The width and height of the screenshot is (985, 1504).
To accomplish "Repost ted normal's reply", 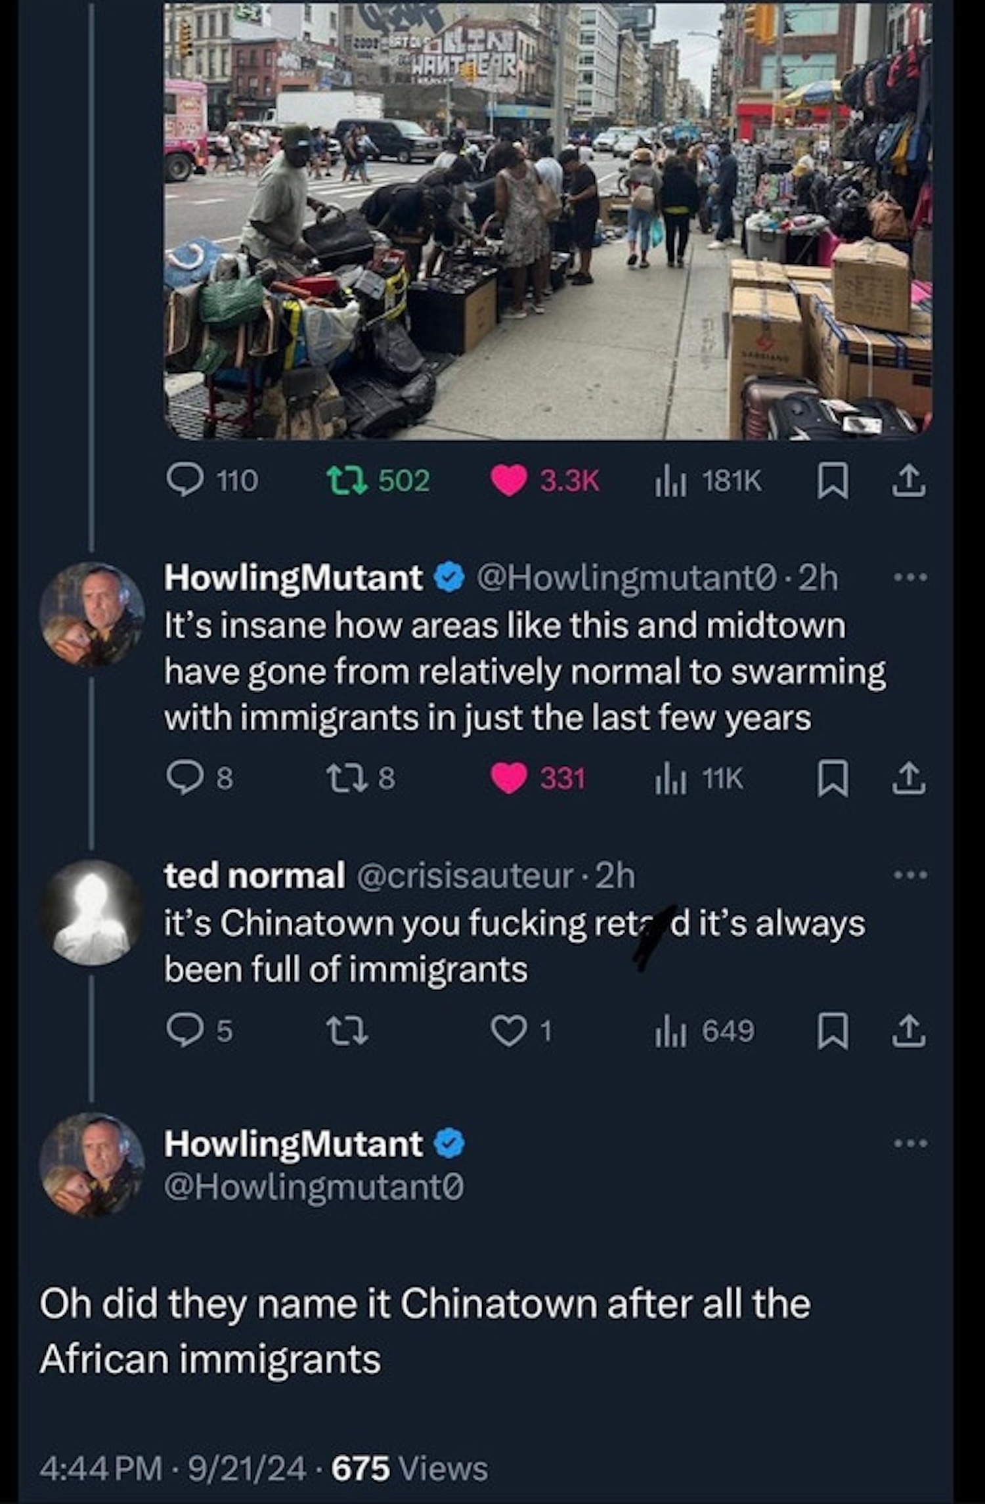I will [x=346, y=1030].
